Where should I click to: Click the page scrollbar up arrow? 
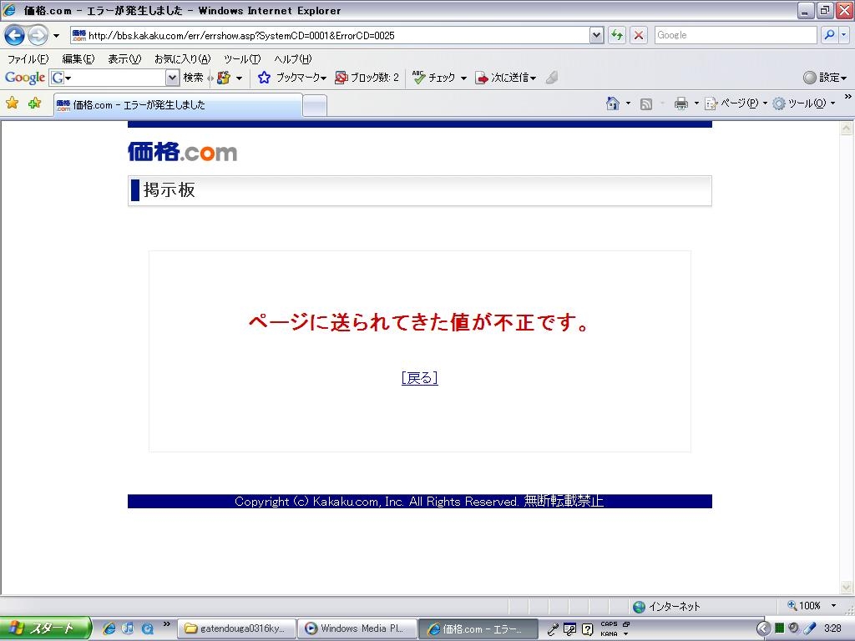click(x=847, y=129)
